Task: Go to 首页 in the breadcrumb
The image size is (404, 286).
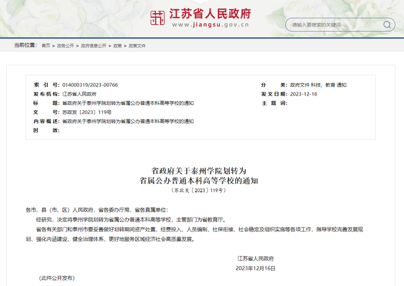Action: (45, 46)
